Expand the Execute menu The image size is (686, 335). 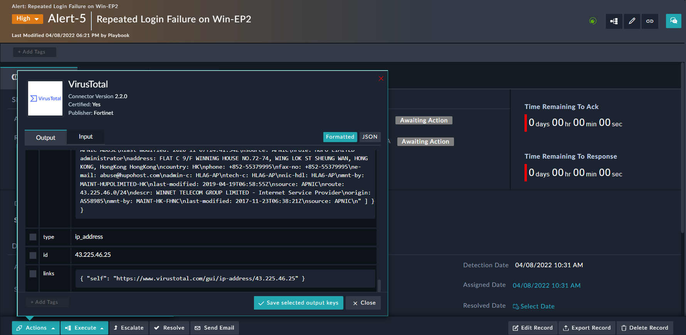(x=84, y=328)
